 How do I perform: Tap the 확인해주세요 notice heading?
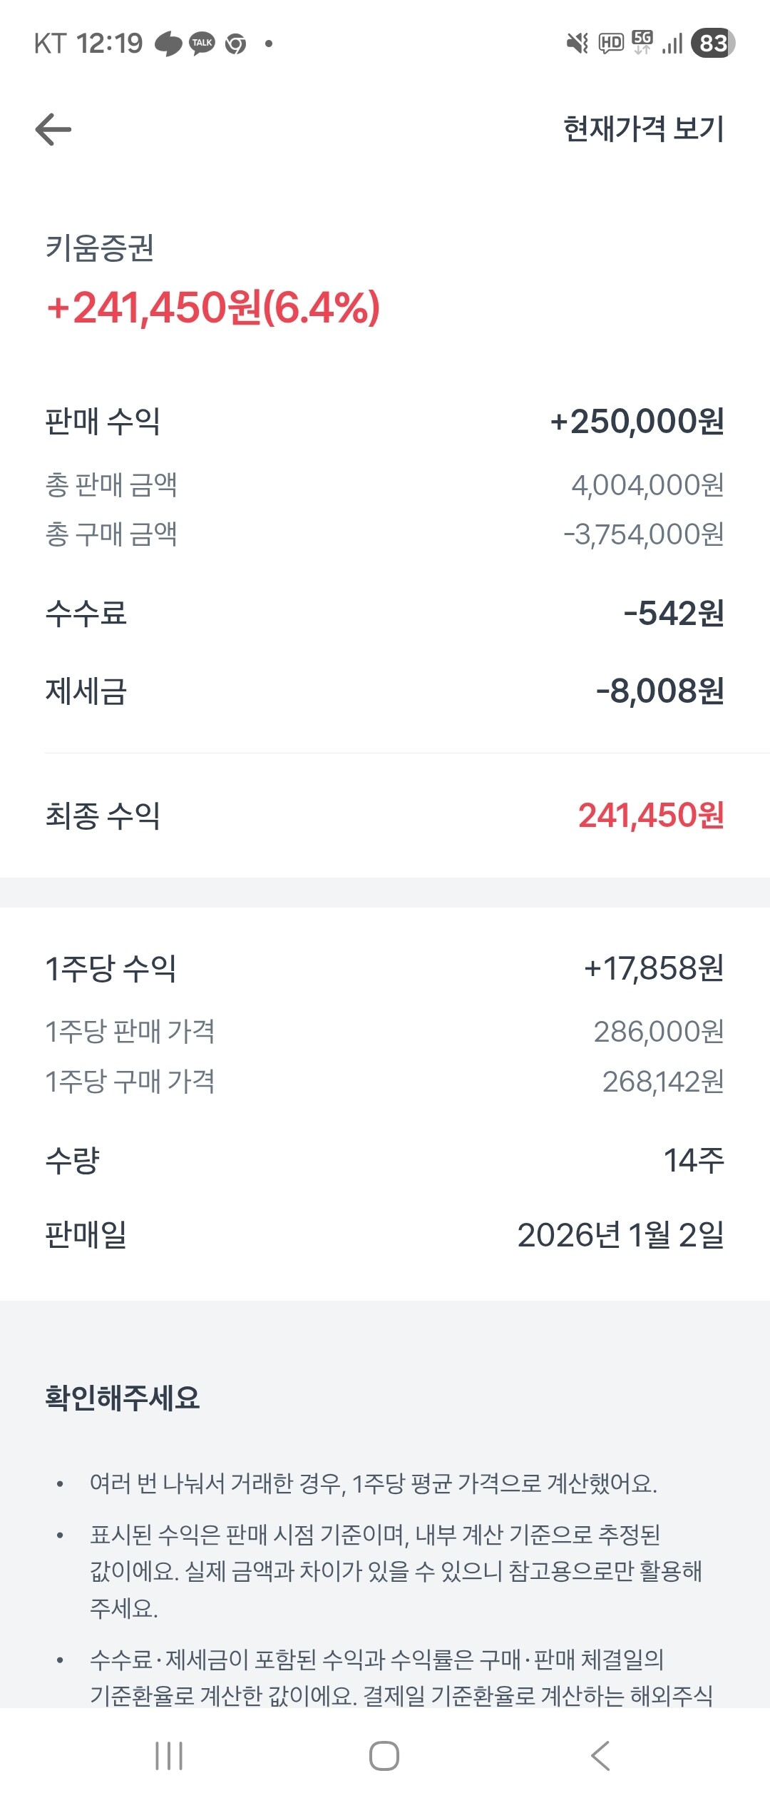123,1398
